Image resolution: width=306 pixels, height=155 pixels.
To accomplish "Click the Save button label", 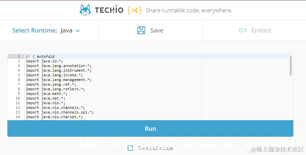I will (x=157, y=31).
